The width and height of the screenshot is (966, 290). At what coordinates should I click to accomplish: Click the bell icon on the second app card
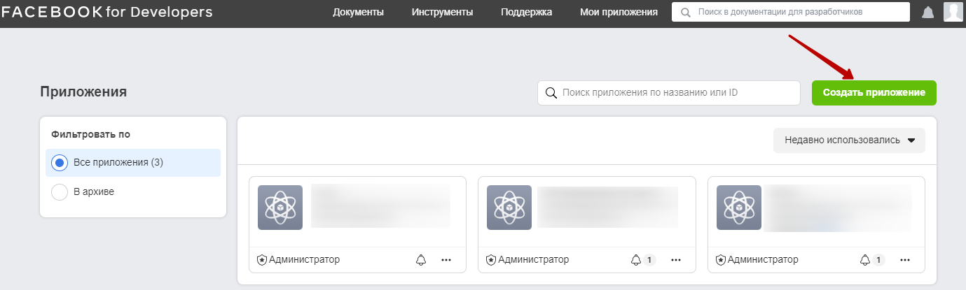tap(636, 260)
